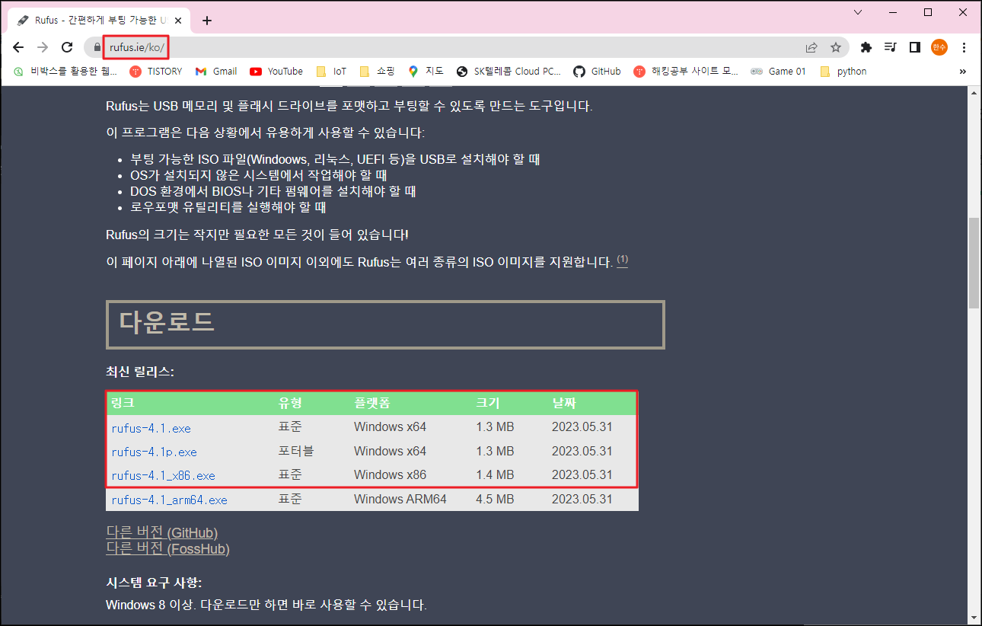Open a new tab with the plus button
The width and height of the screenshot is (982, 626).
pyautogui.click(x=207, y=21)
